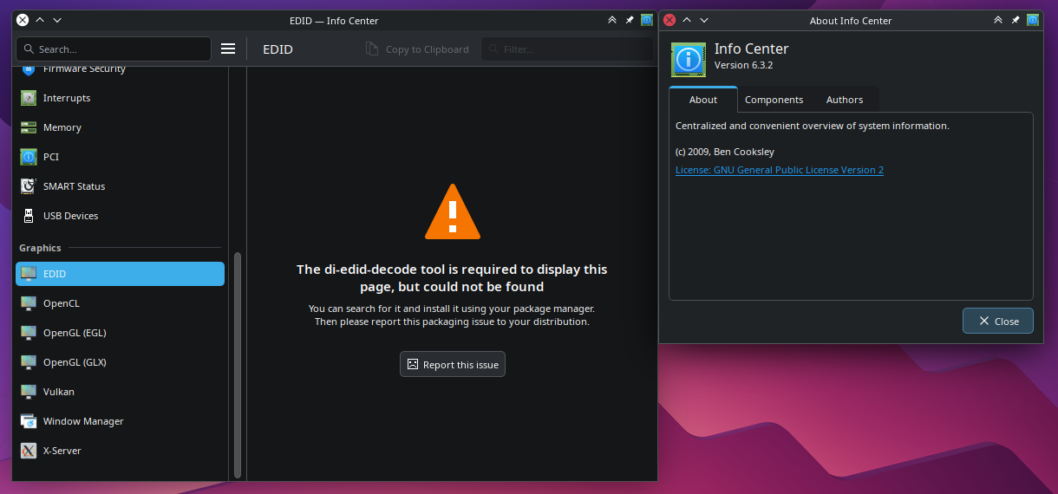Click the OpenGL (EGL) icon
The width and height of the screenshot is (1058, 494).
29,333
